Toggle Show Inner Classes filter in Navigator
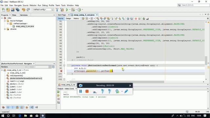The image size is (210, 118). pyautogui.click(x=22, y=107)
